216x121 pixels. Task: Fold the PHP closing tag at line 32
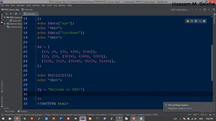point(36,99)
